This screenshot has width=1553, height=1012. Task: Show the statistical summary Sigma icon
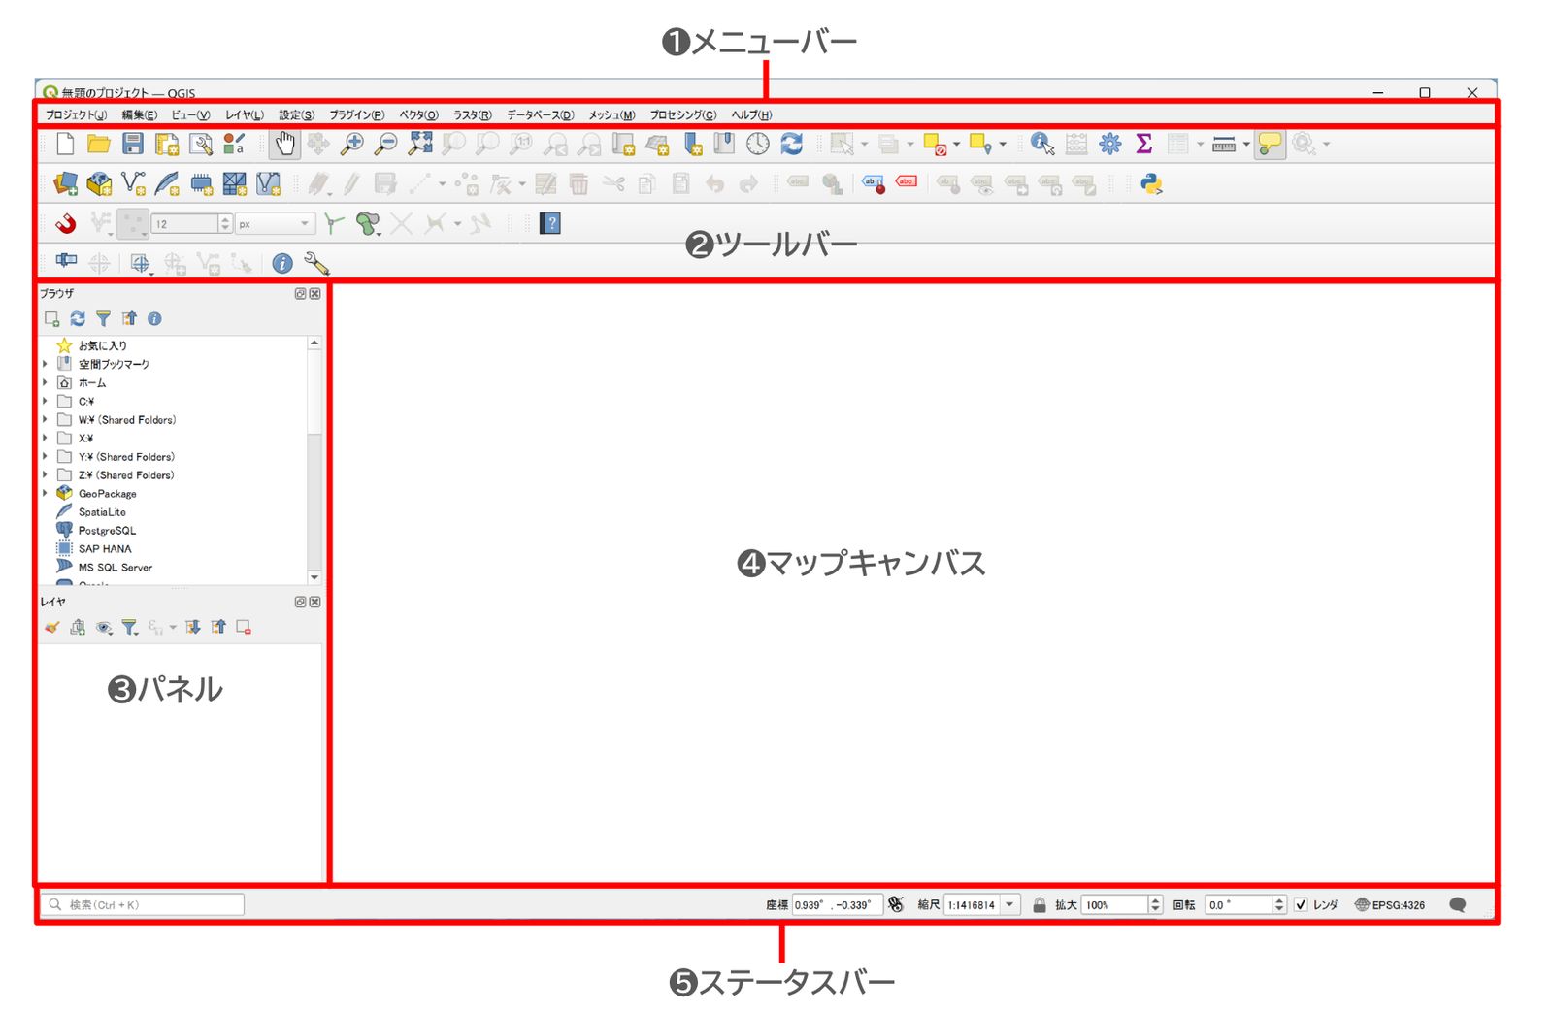[x=1144, y=145]
